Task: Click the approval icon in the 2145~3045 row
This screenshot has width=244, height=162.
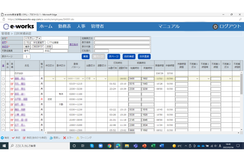Action: [x=12, y=120]
